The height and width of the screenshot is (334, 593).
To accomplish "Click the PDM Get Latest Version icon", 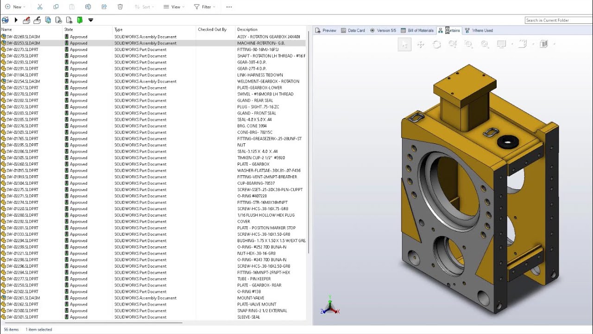I will [48, 20].
